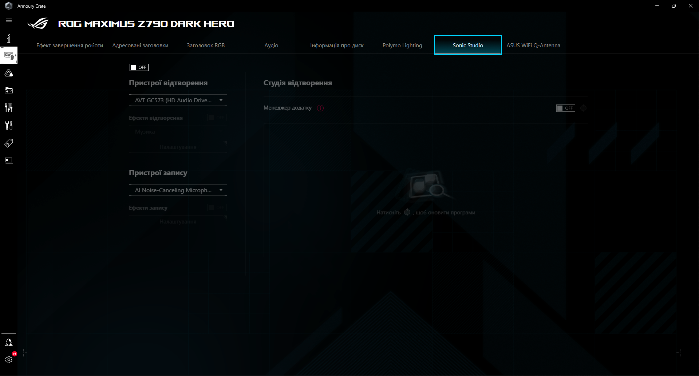Open the game library sidebar icon

8,90
